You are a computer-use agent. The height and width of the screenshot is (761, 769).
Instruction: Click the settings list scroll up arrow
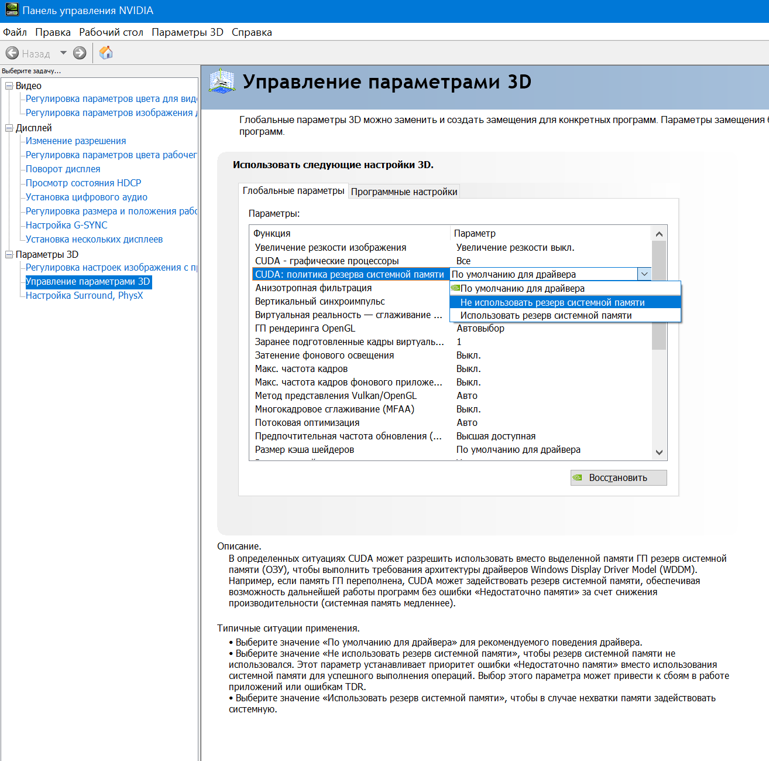[x=659, y=234]
